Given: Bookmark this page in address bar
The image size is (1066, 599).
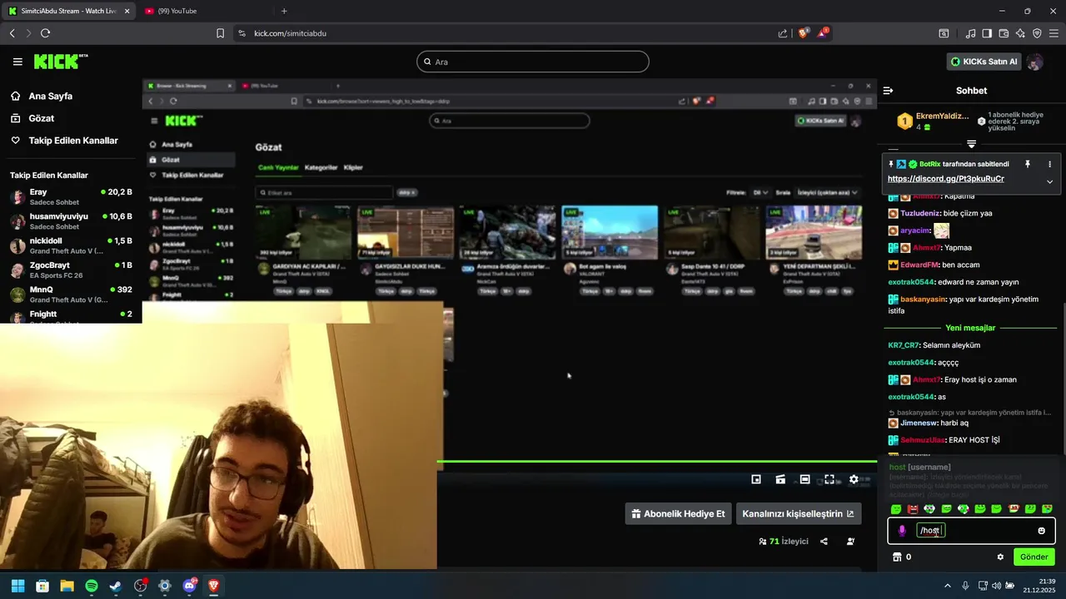Looking at the screenshot, I should pyautogui.click(x=220, y=33).
